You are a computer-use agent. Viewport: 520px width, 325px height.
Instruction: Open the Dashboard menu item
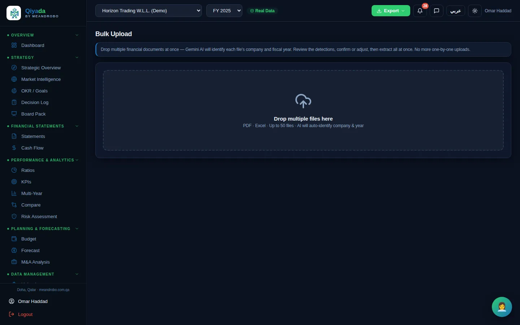43,45
